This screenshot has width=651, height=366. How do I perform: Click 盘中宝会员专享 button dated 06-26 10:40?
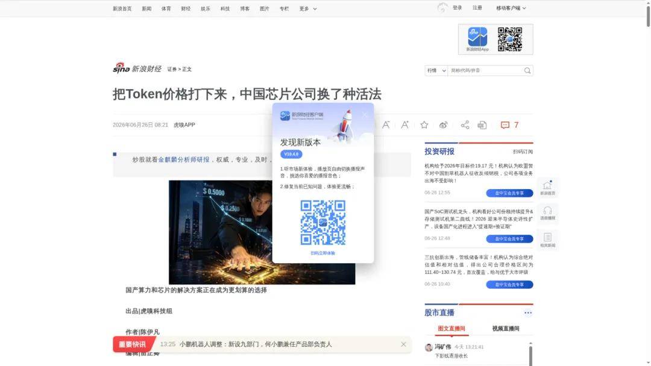coord(509,285)
